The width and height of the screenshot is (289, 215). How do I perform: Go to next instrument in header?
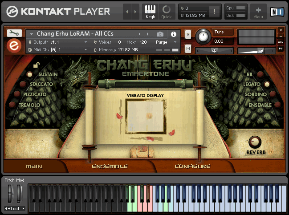148,34
